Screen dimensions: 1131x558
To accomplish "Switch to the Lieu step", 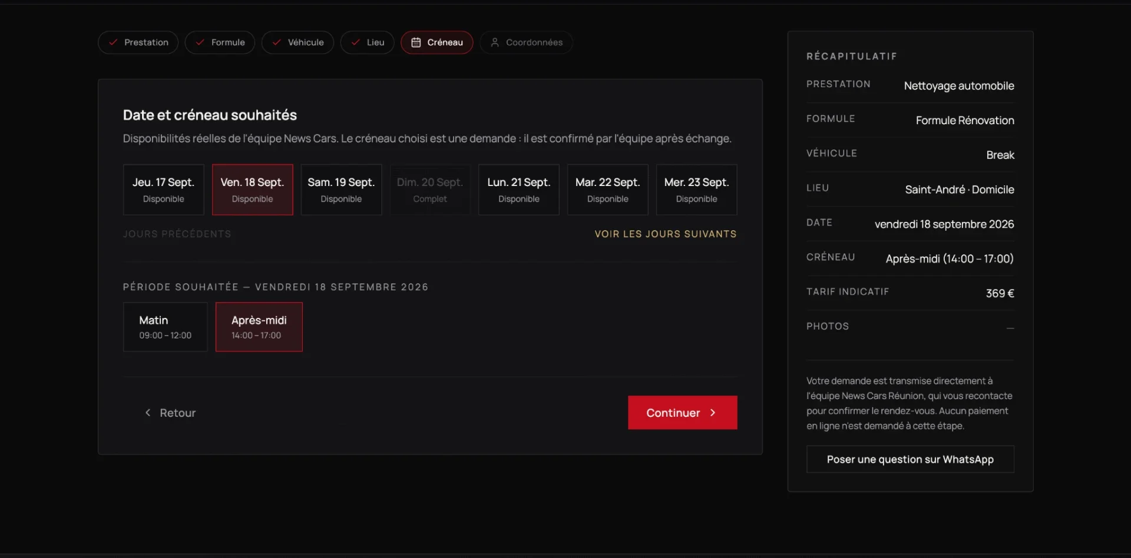I will click(367, 42).
